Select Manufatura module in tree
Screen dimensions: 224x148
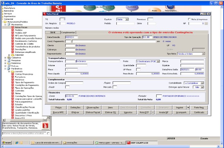point(9,8)
